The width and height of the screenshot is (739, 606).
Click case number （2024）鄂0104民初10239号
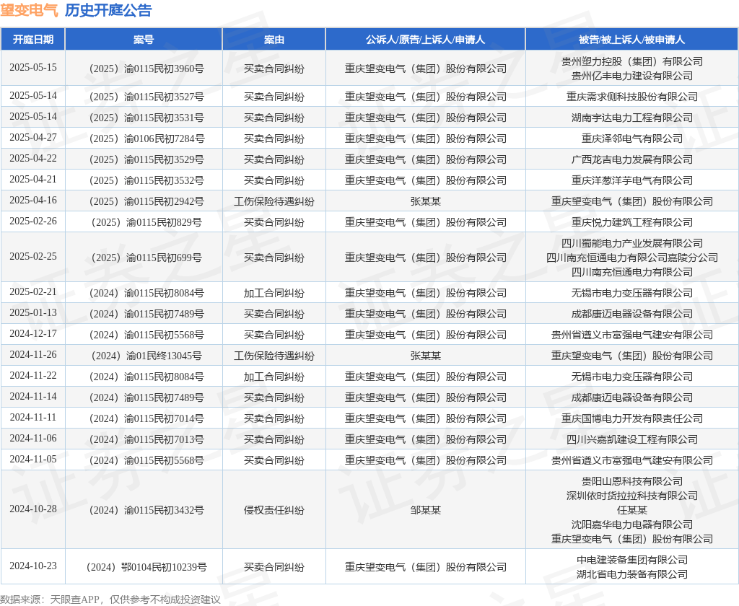pos(146,567)
